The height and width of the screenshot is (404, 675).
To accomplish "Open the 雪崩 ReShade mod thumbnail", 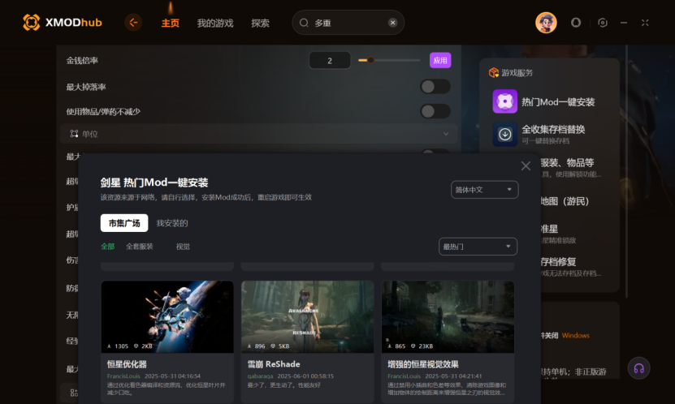I will pos(307,316).
